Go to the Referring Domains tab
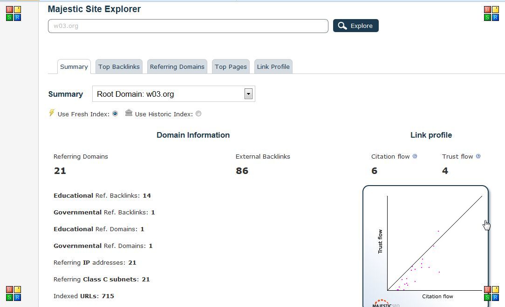The height and width of the screenshot is (307, 505). 177,67
